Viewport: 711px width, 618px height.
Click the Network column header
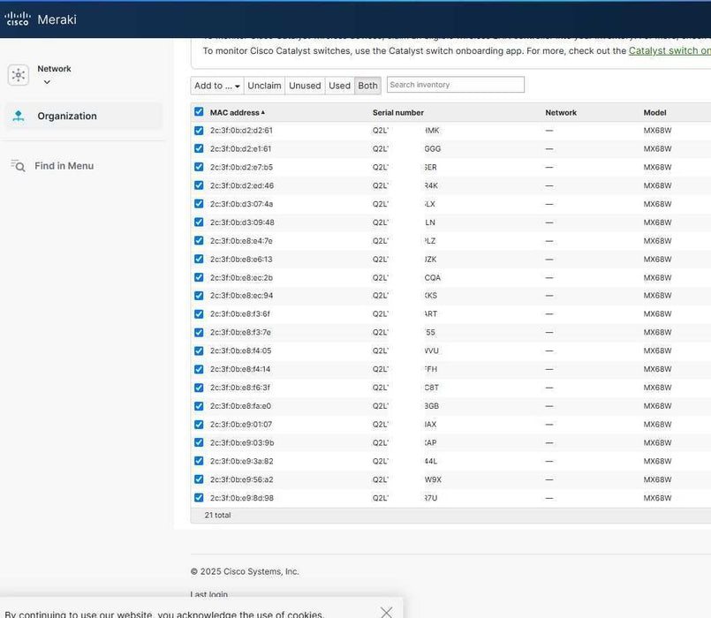[561, 112]
